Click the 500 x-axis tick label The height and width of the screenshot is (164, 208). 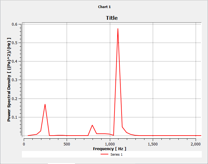pyautogui.click(x=67, y=144)
